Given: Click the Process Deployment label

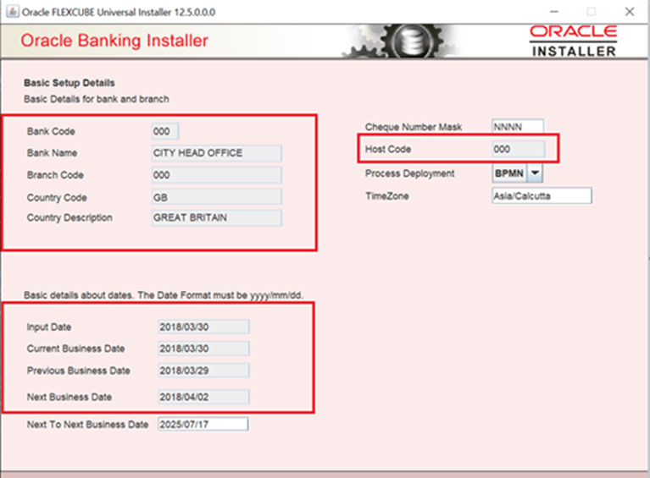Looking at the screenshot, I should (x=409, y=173).
